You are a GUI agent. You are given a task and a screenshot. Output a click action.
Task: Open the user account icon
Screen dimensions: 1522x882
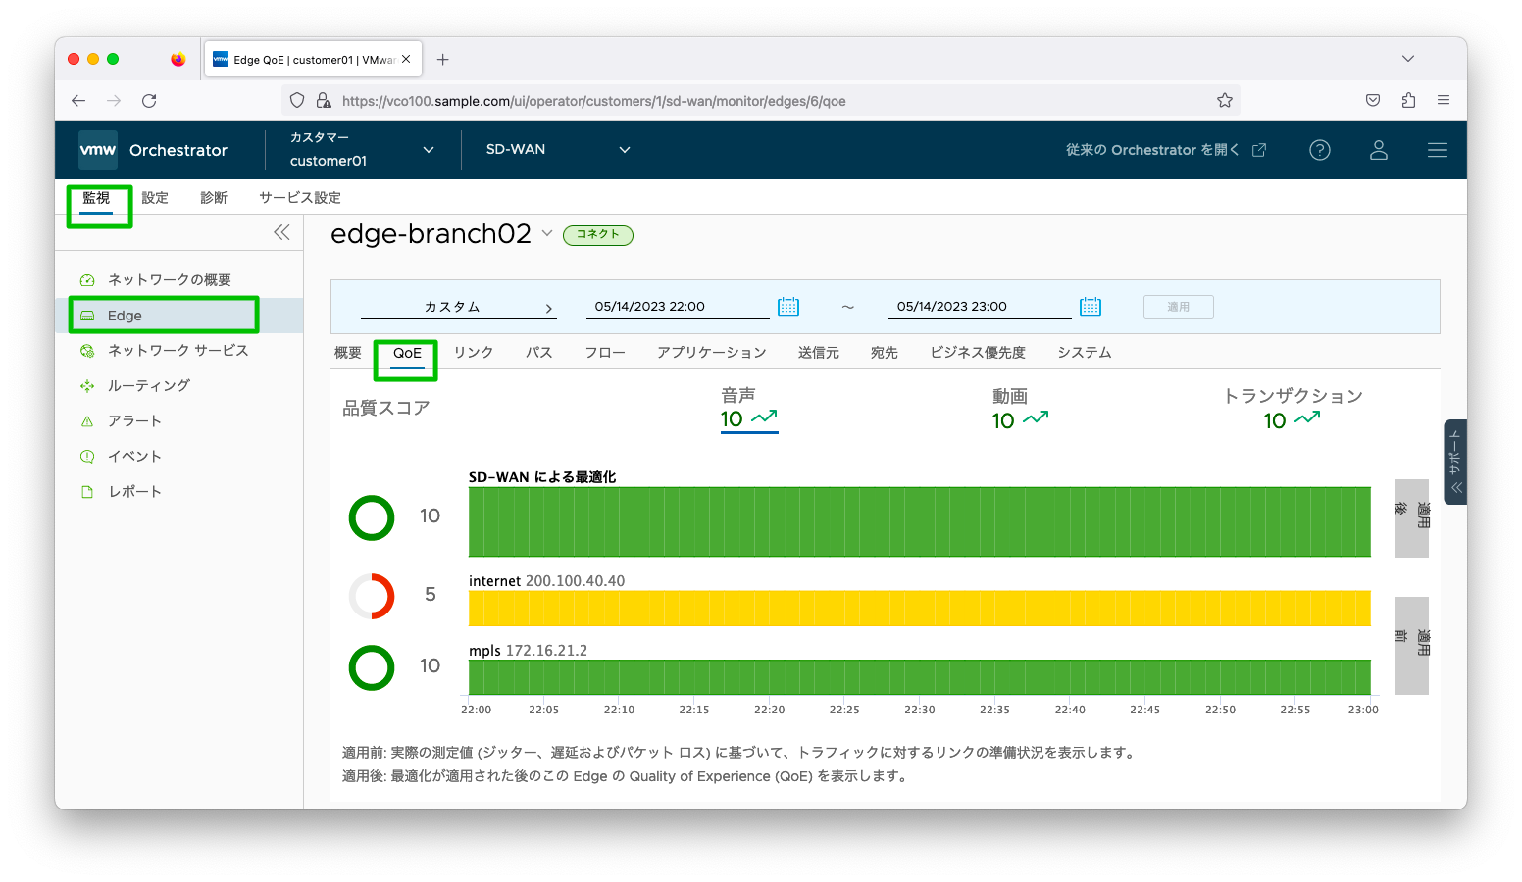(1379, 150)
